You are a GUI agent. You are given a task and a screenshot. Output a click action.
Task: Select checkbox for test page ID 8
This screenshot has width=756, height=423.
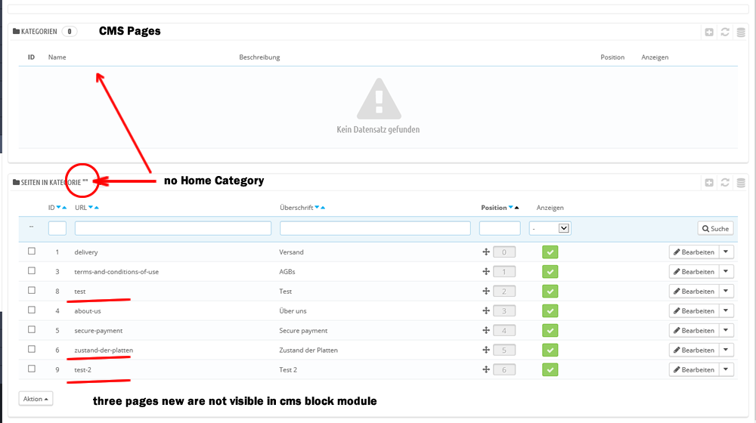[x=32, y=291]
